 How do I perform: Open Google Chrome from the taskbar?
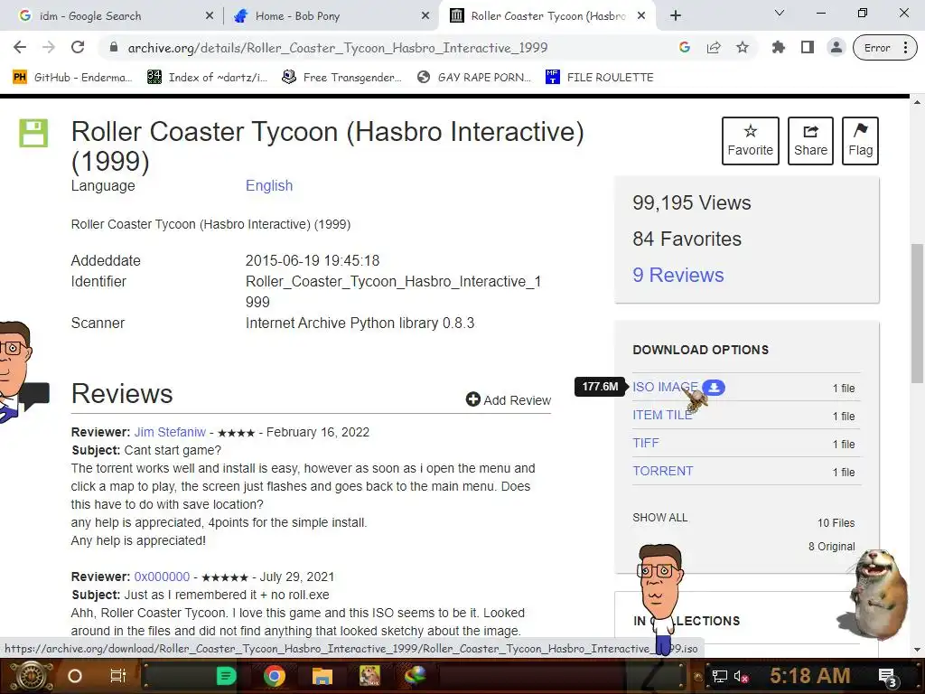click(275, 676)
